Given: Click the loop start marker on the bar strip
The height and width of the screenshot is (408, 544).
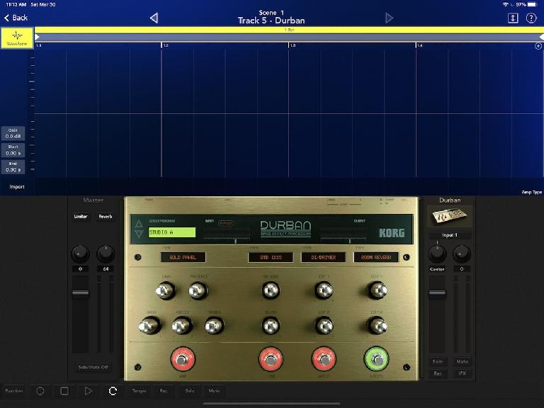Looking at the screenshot, I should [x=37, y=37].
